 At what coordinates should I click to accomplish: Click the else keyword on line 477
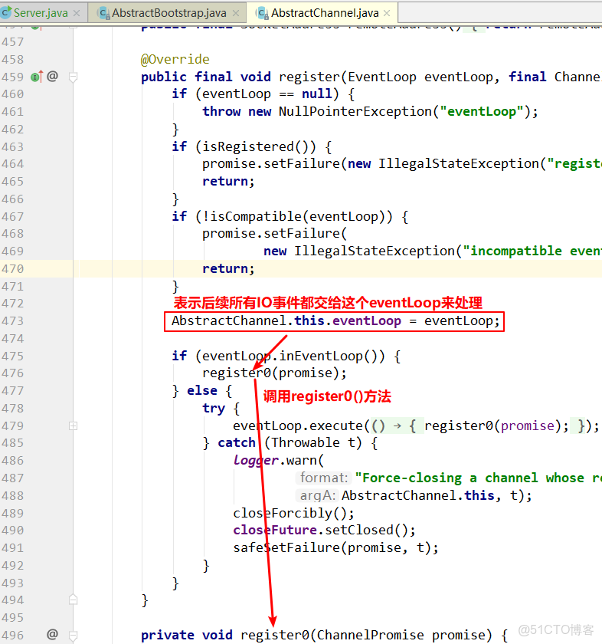(202, 390)
